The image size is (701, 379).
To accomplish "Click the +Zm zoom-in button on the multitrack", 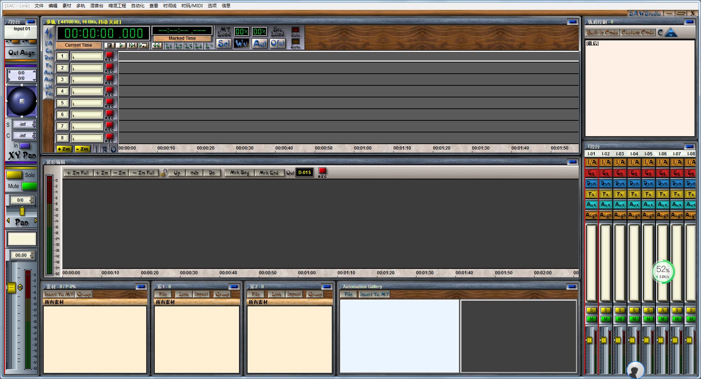I will point(64,148).
